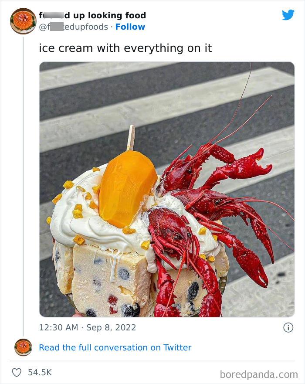Click the tweet text 'ice cream with everything on it'
This screenshot has width=305, height=384.
coord(125,48)
